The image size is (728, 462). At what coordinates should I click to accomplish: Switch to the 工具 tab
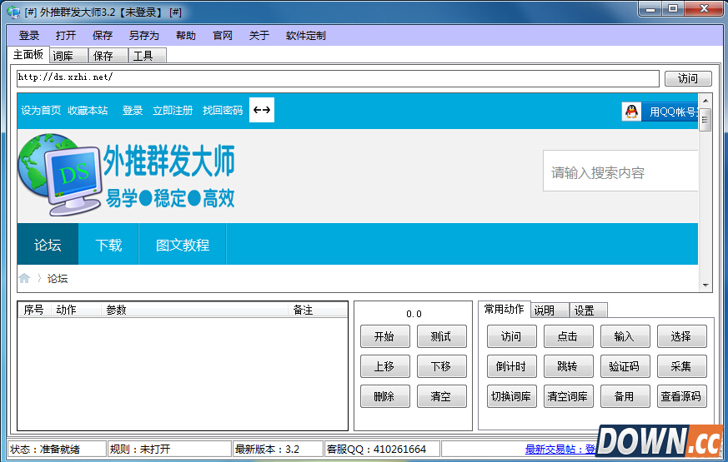click(148, 56)
